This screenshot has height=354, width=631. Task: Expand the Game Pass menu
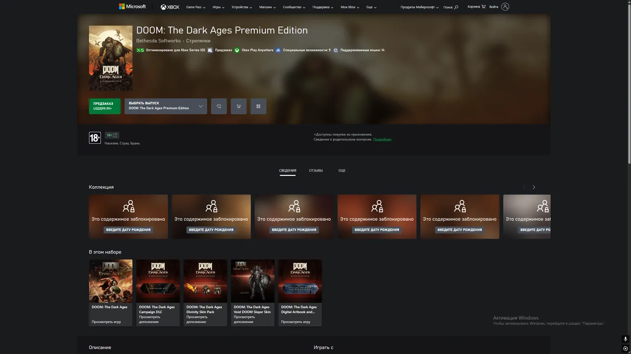click(196, 7)
